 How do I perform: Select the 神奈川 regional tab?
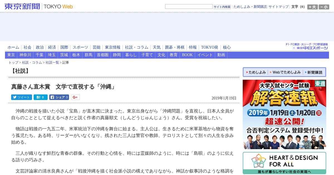25,55
